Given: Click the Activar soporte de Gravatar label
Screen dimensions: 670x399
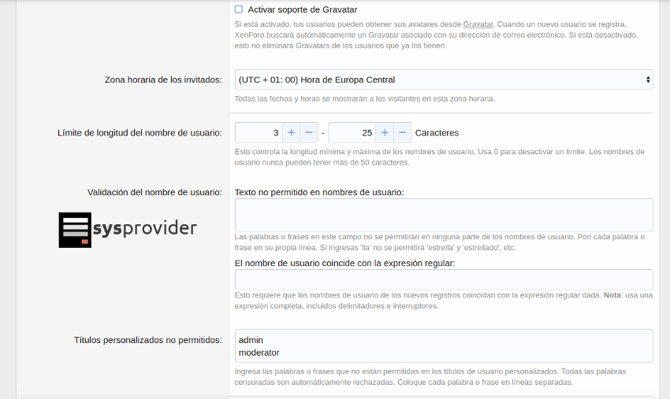Looking at the screenshot, I should click(x=302, y=9).
